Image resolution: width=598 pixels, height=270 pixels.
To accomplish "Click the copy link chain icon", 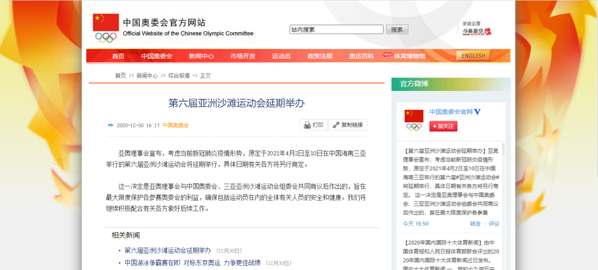I will pyautogui.click(x=336, y=125).
